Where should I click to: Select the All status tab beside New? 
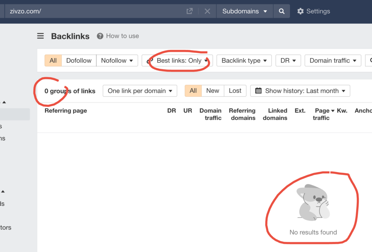coord(193,91)
